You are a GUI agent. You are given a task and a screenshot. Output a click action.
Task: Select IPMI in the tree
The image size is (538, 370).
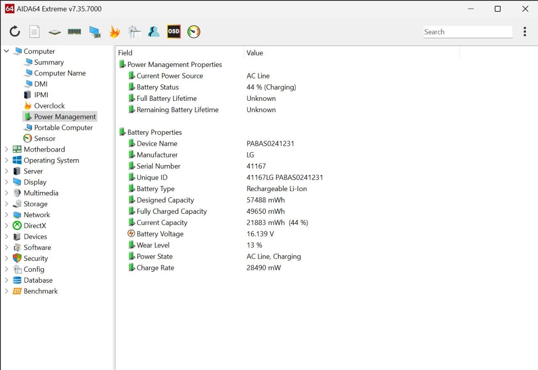41,95
